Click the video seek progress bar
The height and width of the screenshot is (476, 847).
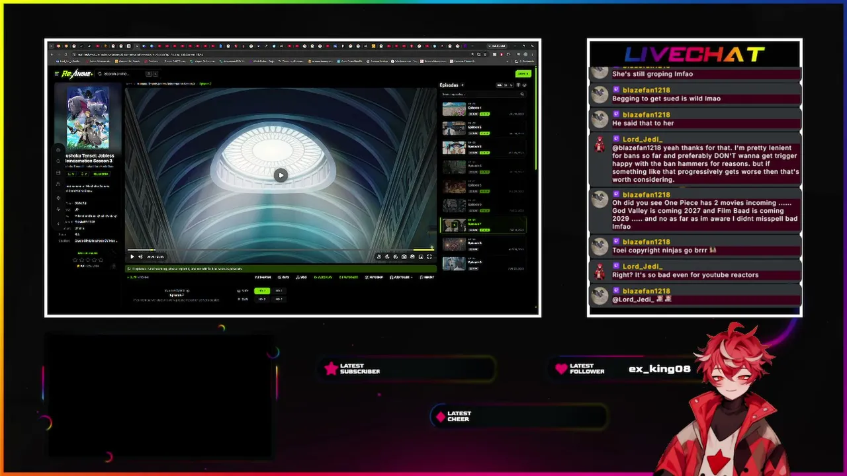[x=281, y=251]
